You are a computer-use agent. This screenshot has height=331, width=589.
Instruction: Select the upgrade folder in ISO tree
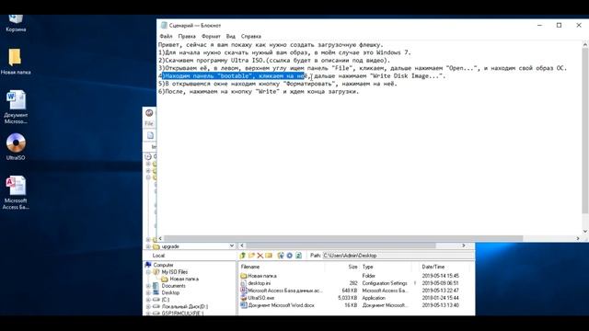click(169, 246)
